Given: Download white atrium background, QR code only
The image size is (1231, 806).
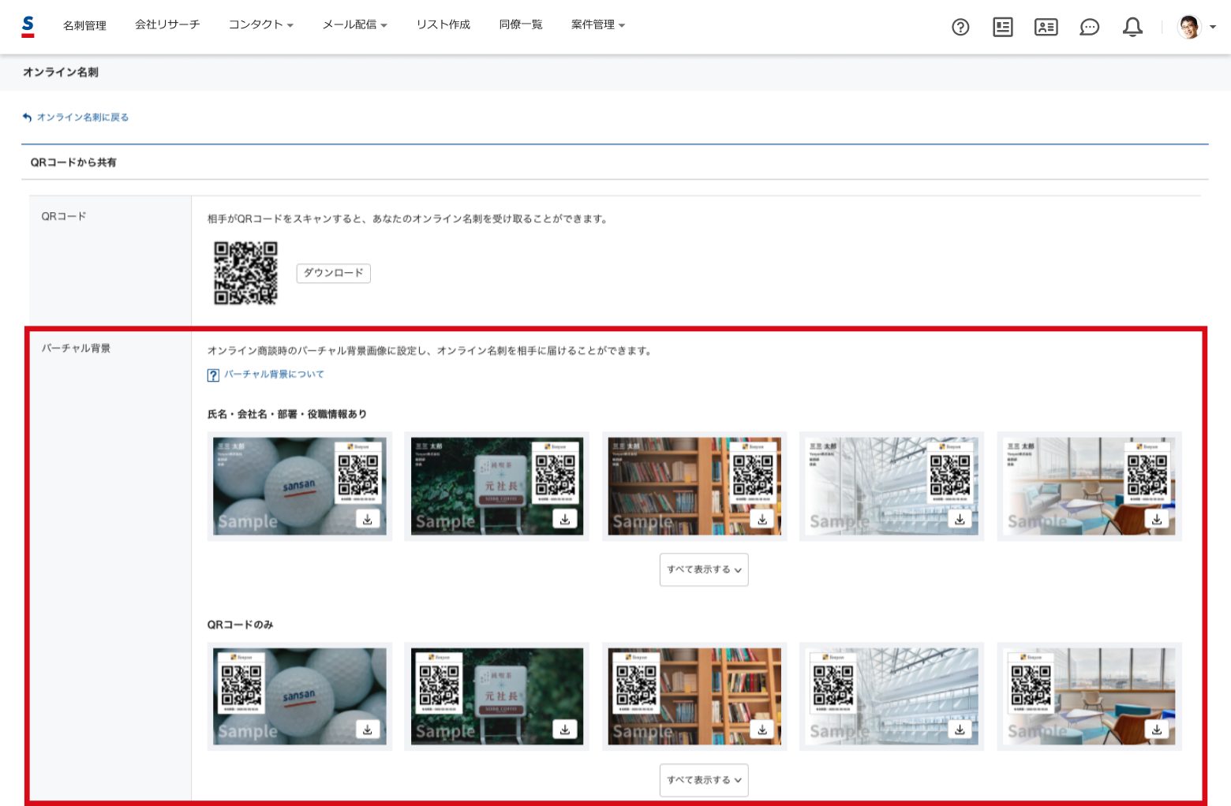Looking at the screenshot, I should tap(960, 730).
